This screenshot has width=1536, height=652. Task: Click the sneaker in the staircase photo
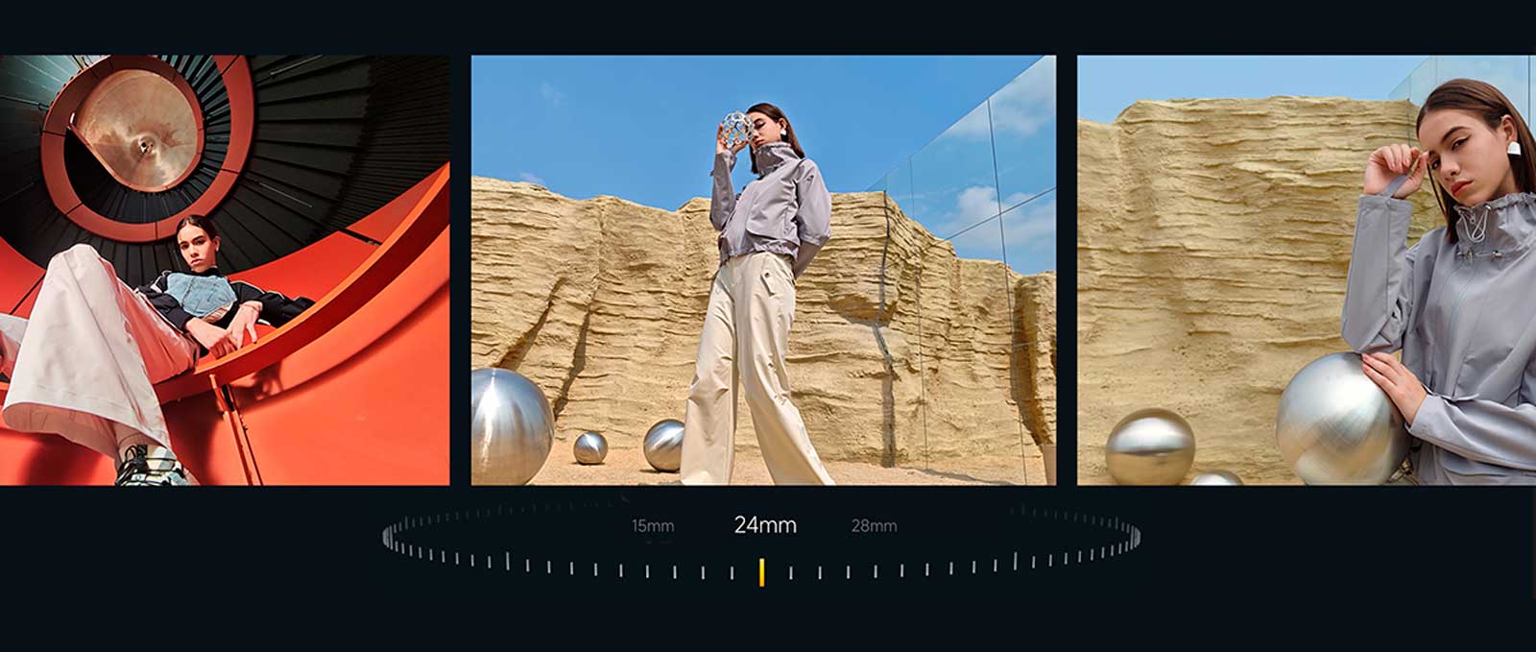tap(154, 466)
